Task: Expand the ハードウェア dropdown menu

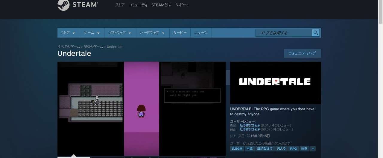Action: pyautogui.click(x=153, y=33)
